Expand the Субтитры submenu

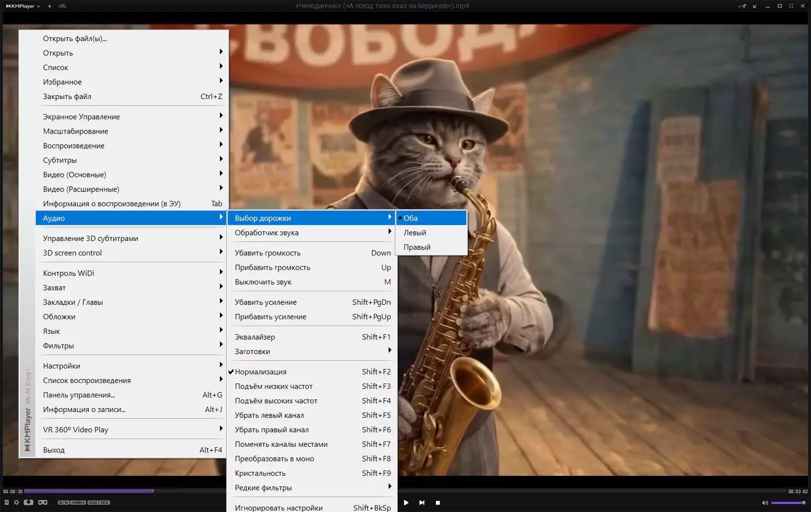(132, 160)
